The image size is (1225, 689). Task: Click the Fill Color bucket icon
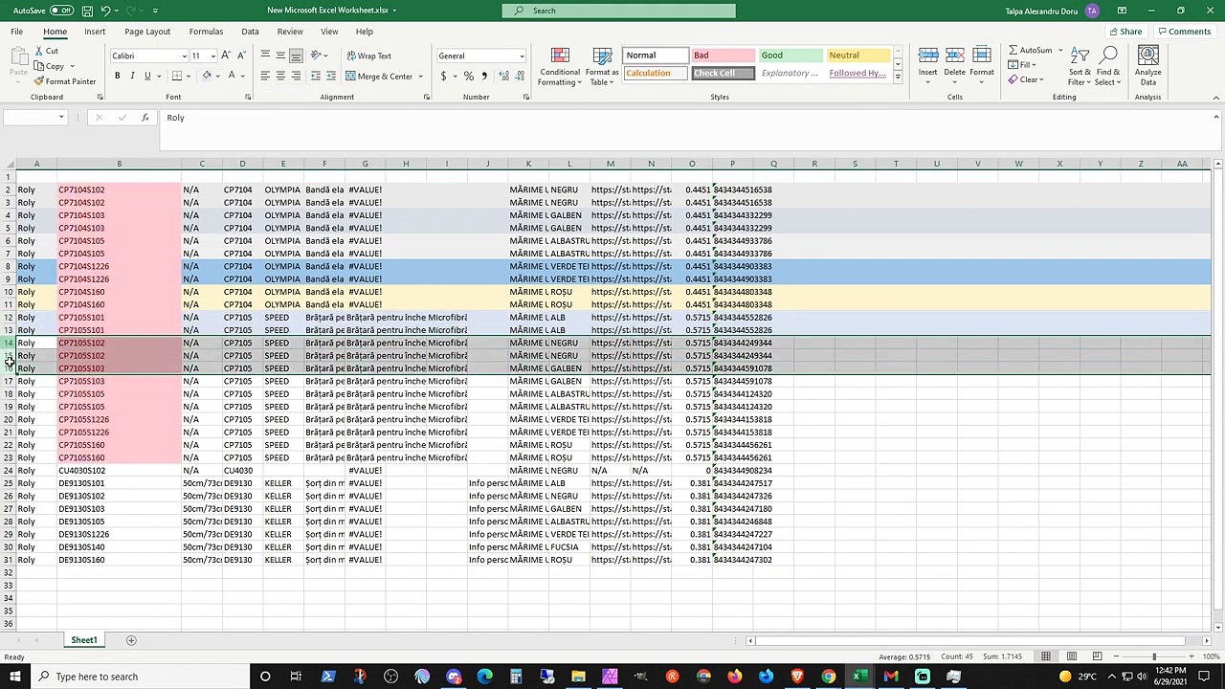pos(206,76)
